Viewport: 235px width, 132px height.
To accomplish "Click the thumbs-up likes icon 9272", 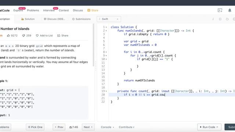I will click(8, 36).
